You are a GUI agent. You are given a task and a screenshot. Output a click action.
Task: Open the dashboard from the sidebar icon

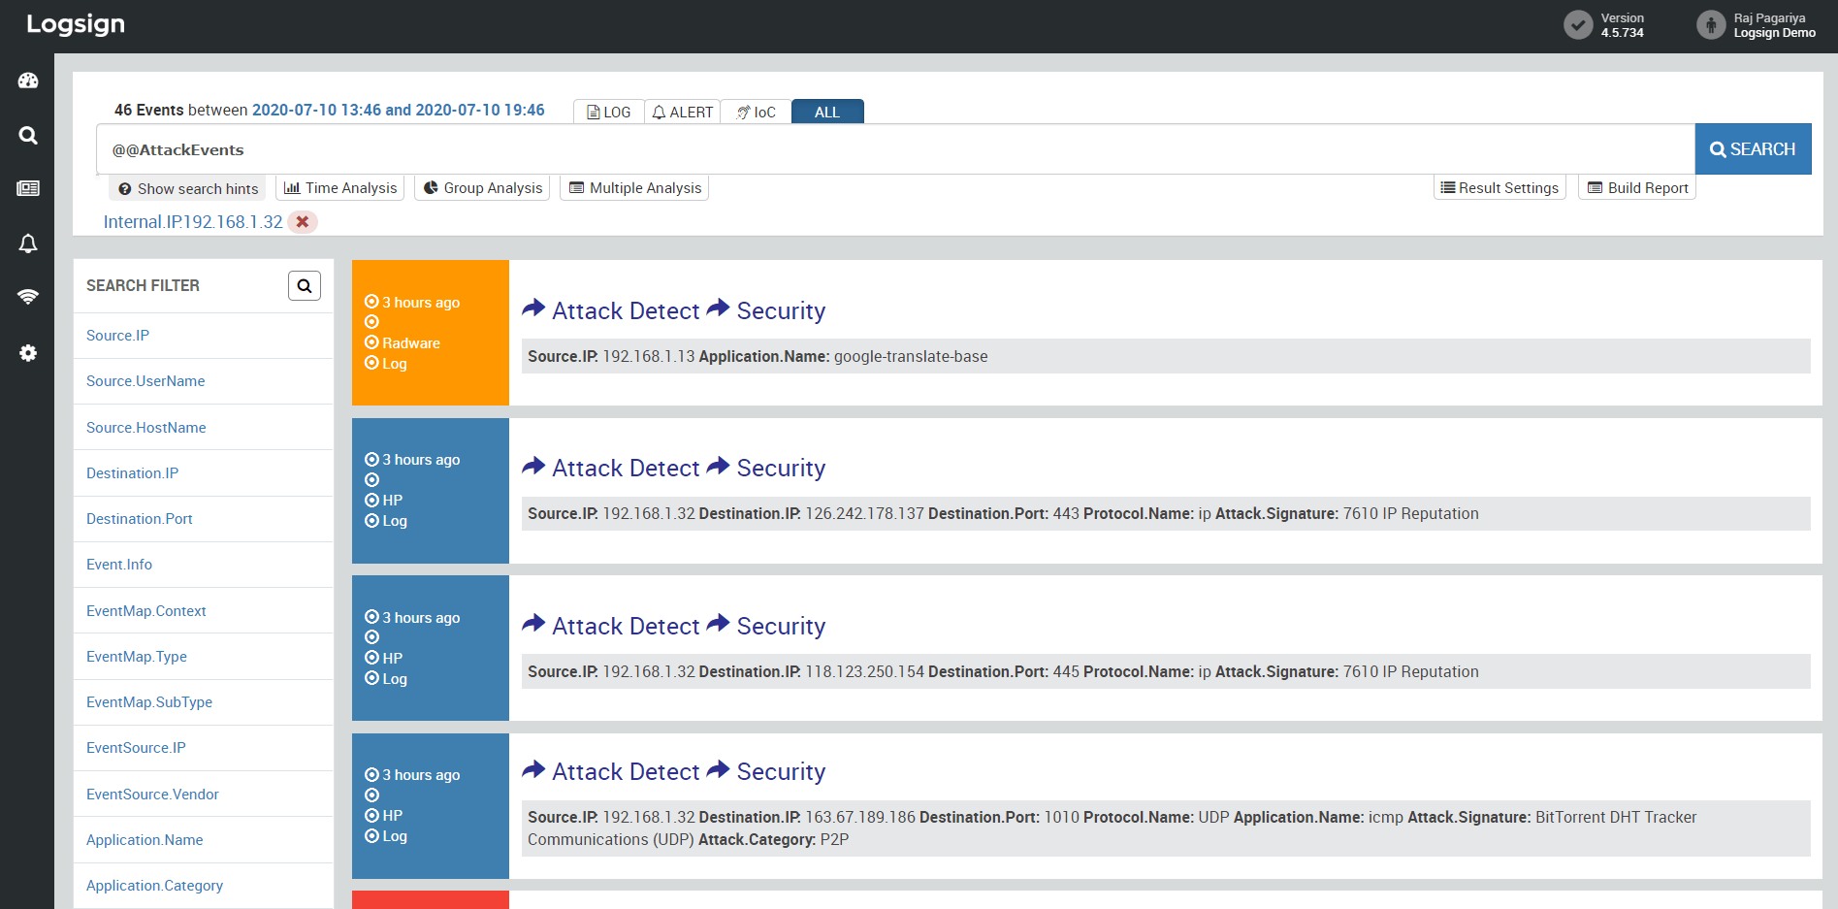click(28, 81)
